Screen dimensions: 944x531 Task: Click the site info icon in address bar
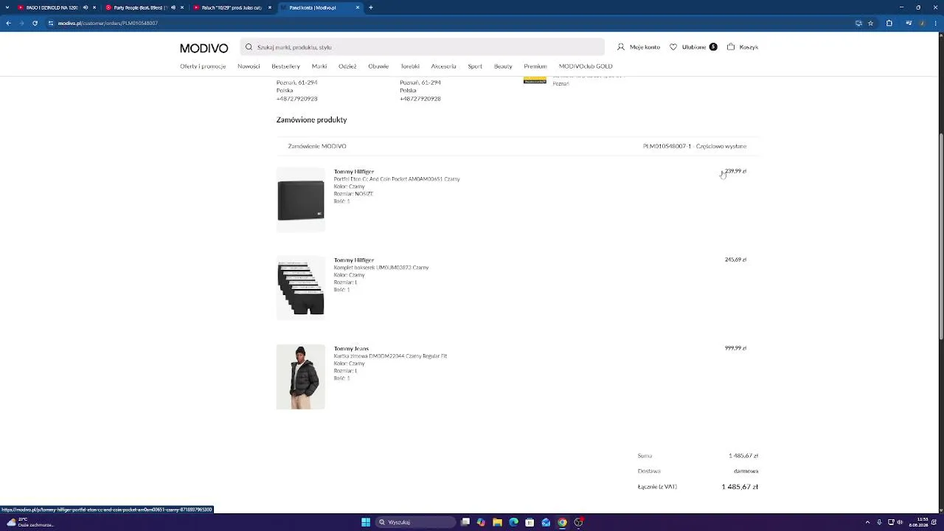(x=51, y=23)
